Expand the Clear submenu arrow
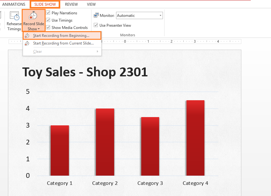Screen dimensions: 271x196 pos(98,52)
